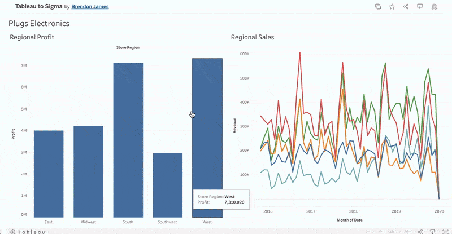
Task: Toggle full screen in bottom toolbar
Action: 446,232
